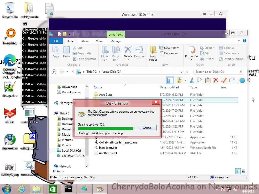Switch to command prompt taskbar button
Viewport: 259px width, 194px height.
tap(68, 189)
